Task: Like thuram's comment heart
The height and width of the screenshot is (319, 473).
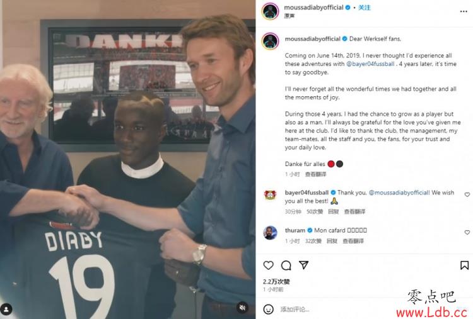Action: [x=467, y=232]
